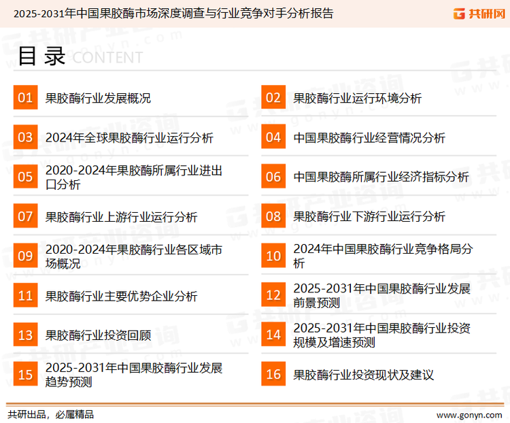
Task: Click the gray CONTENT heading text
Action: 107,58
